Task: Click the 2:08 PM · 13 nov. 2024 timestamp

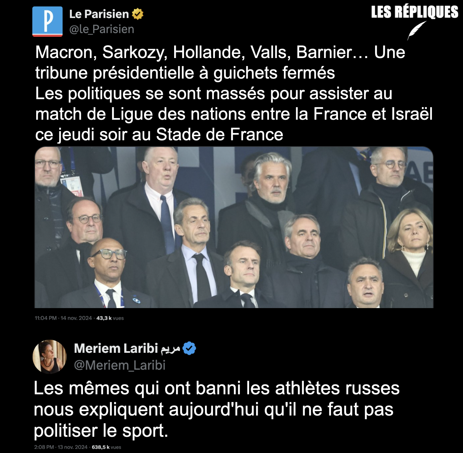Action: (61, 447)
